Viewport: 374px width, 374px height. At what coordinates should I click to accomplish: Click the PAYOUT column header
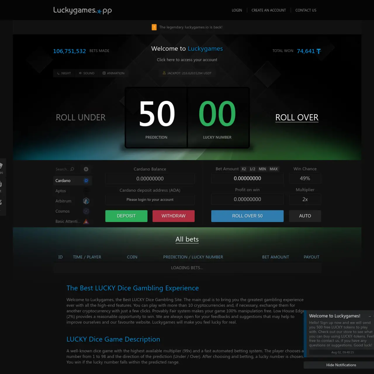click(x=311, y=257)
